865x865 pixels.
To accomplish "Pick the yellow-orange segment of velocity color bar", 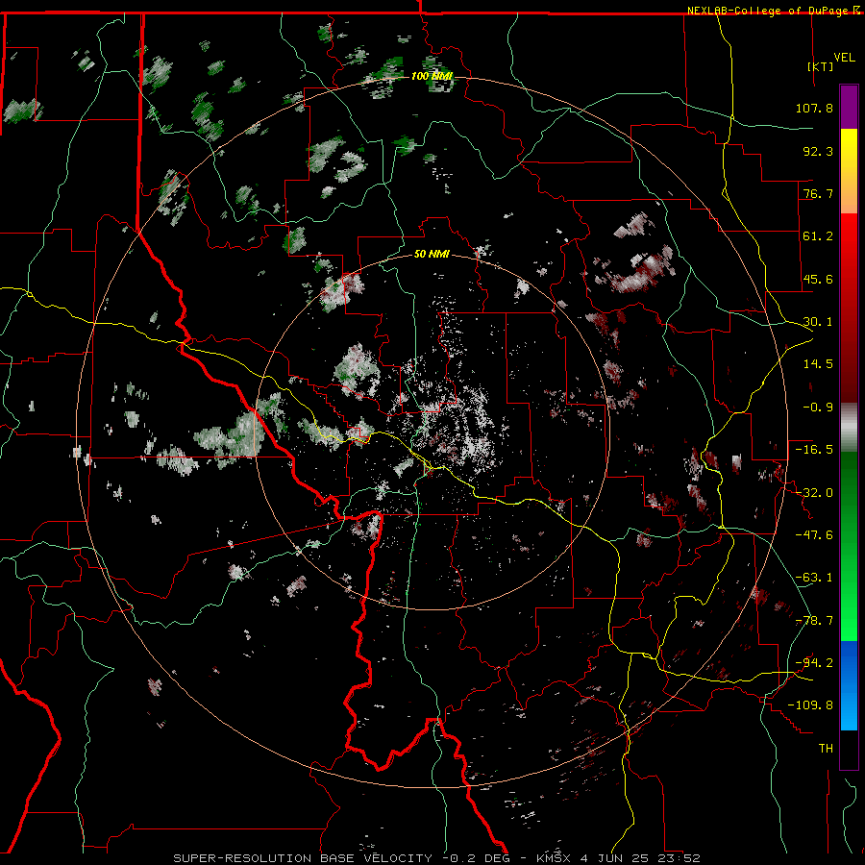I will click(849, 171).
